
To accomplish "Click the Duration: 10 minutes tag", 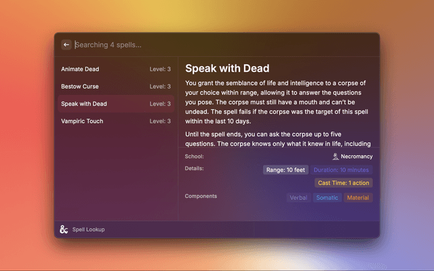I will click(342, 170).
